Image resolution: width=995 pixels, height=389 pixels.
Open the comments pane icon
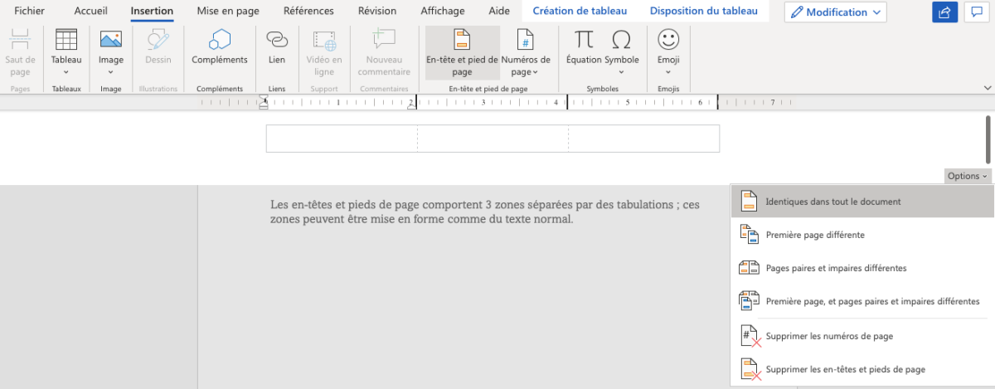coord(977,12)
